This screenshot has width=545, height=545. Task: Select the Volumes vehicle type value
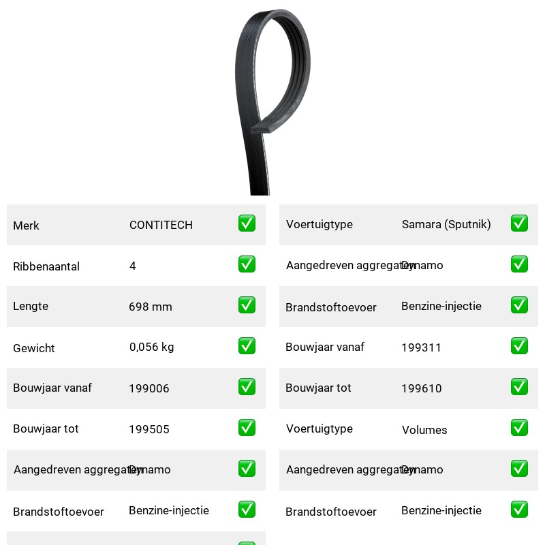coord(424,430)
